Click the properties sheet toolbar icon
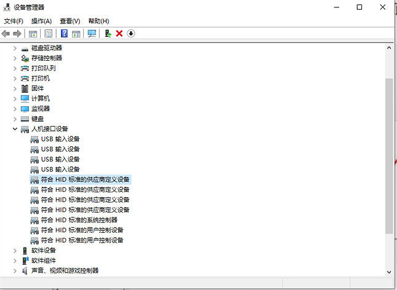This screenshot has width=397, height=290. (x=48, y=33)
